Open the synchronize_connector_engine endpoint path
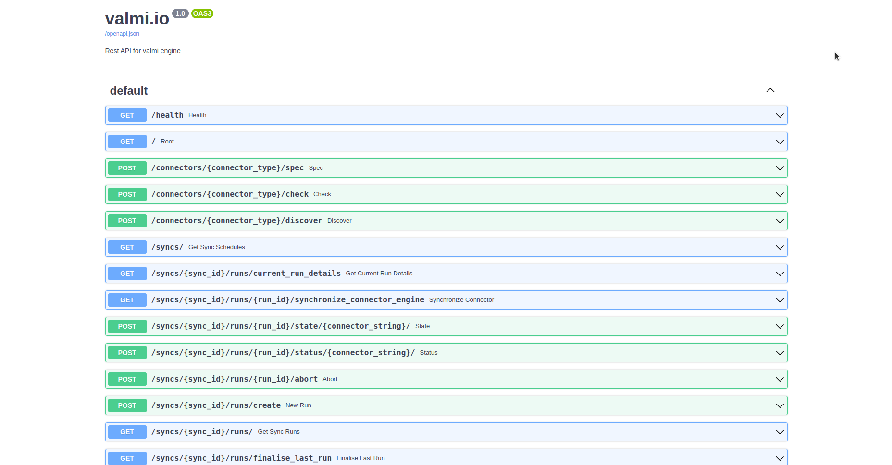Screen dimensions: 892x465 288,300
